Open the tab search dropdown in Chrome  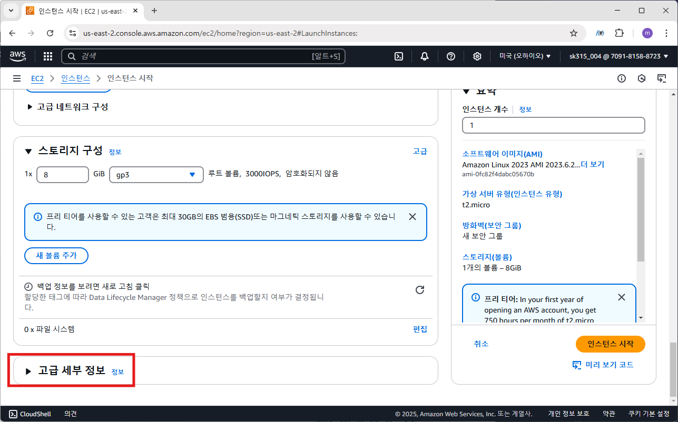11,11
